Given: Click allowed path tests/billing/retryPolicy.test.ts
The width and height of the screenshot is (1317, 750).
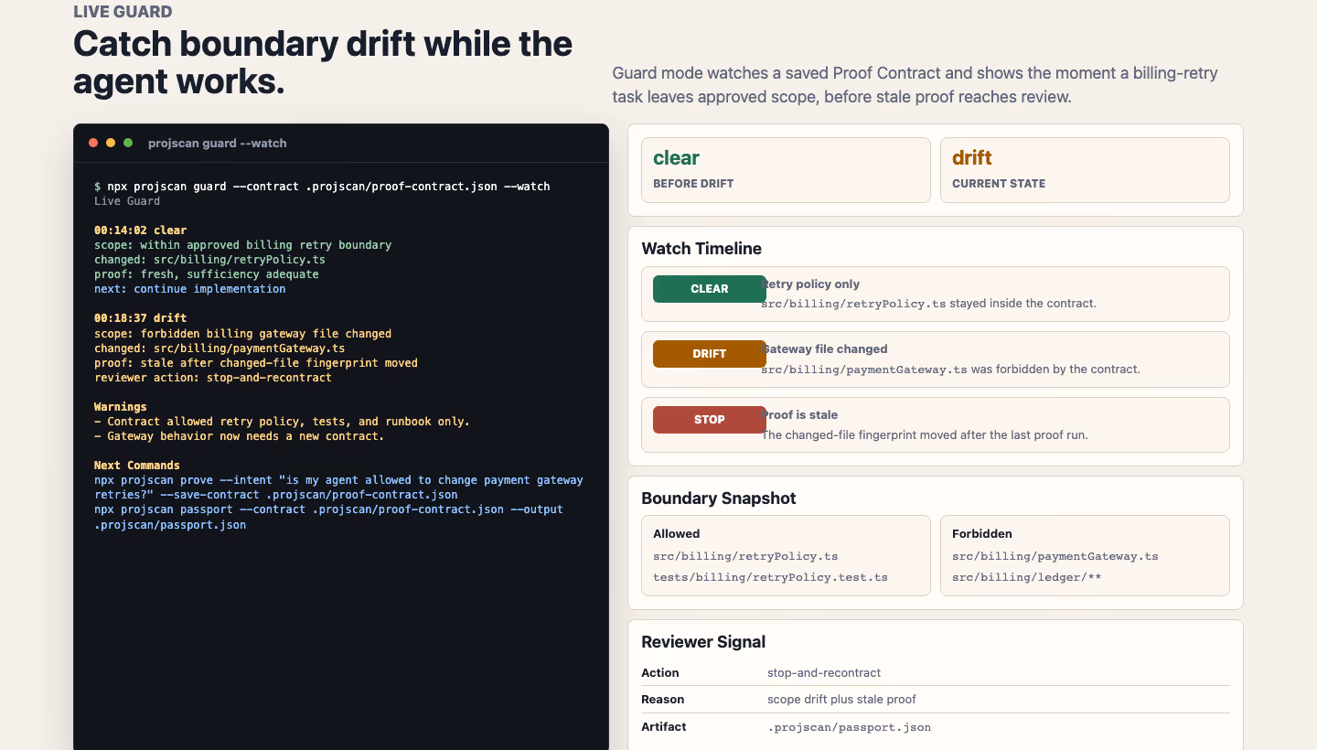Looking at the screenshot, I should tap(770, 578).
